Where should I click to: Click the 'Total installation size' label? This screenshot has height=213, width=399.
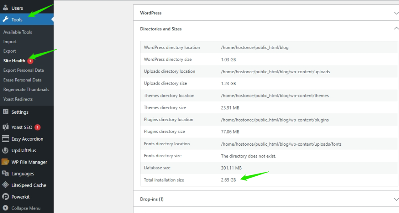click(x=164, y=180)
